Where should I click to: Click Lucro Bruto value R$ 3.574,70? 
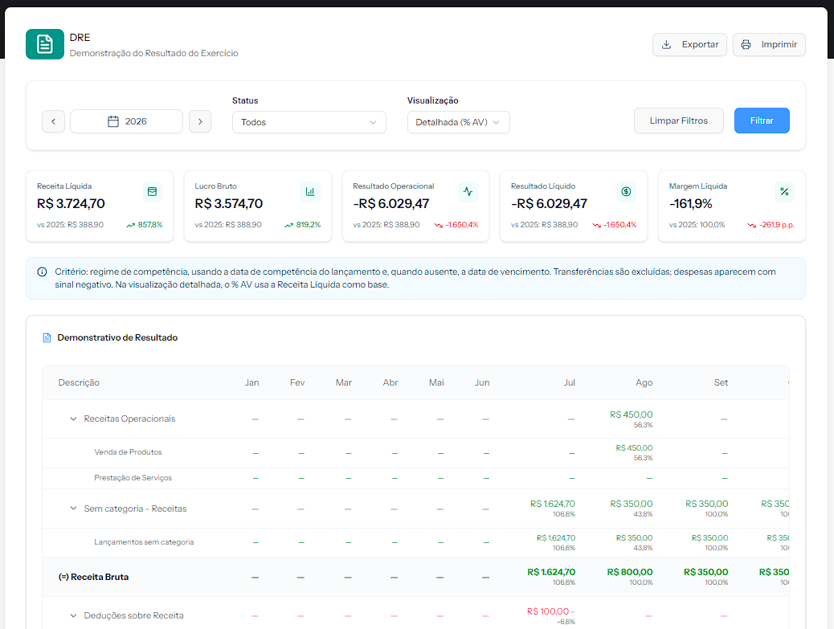(229, 203)
